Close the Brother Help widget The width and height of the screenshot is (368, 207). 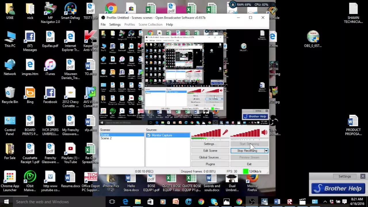(363, 176)
